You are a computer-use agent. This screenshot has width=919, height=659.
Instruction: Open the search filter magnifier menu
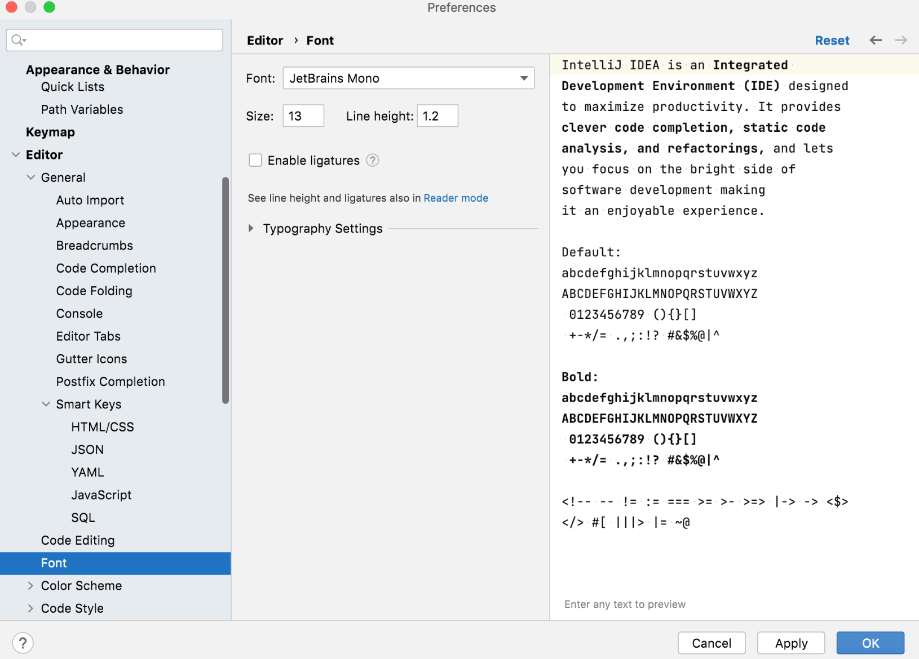(19, 40)
